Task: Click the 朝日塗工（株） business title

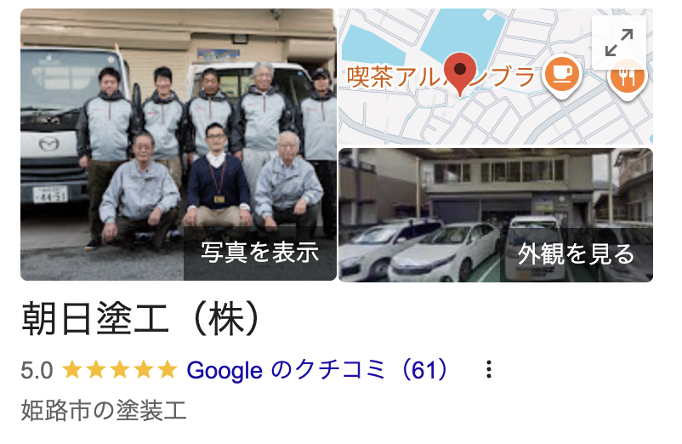Action: 142,319
